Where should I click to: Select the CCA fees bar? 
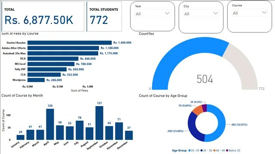tap(44, 74)
